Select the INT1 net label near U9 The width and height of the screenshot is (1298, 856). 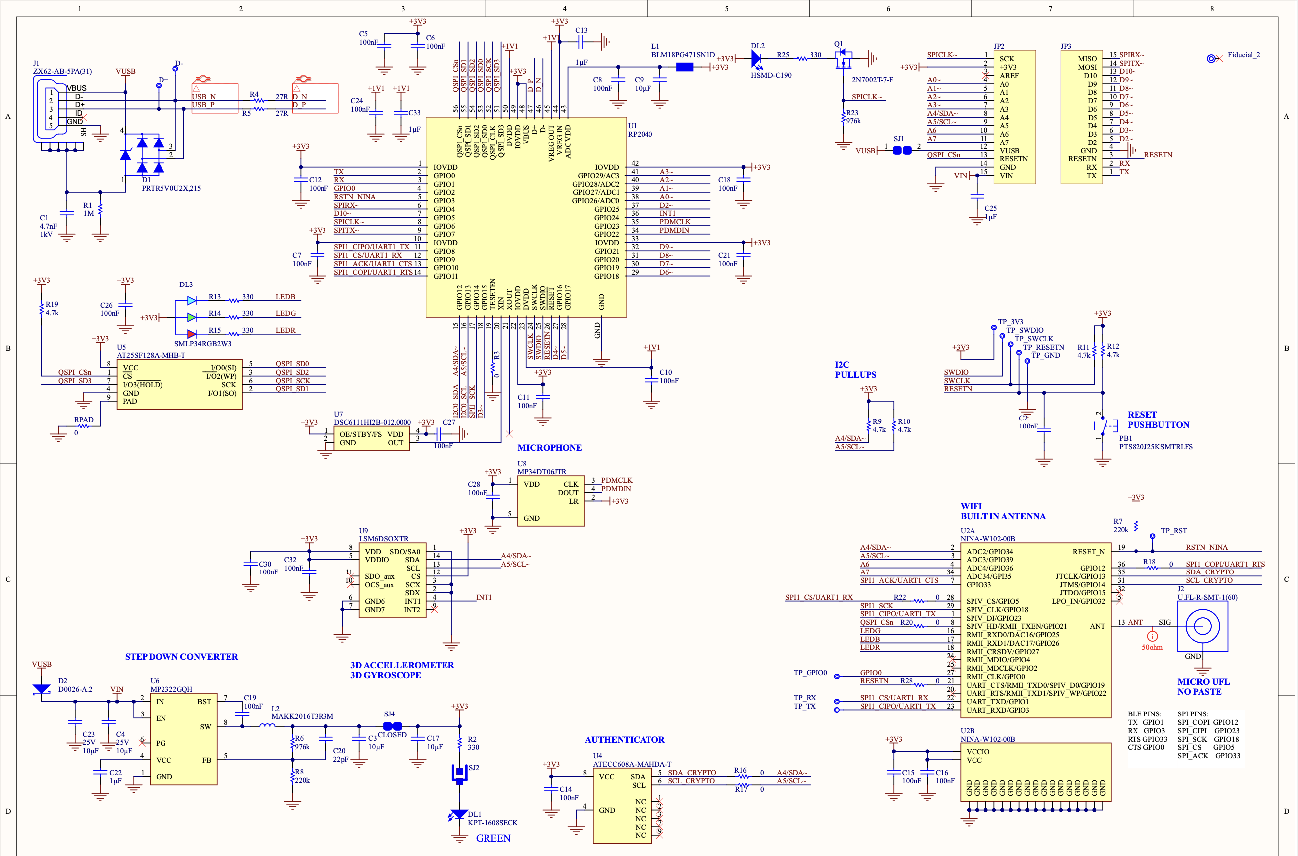pyautogui.click(x=485, y=598)
